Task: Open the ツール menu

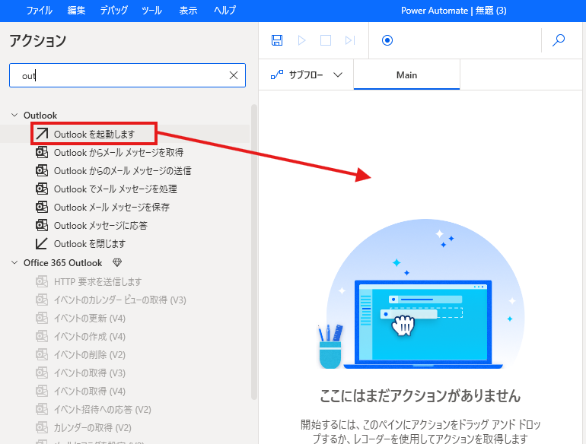Action: click(x=151, y=11)
